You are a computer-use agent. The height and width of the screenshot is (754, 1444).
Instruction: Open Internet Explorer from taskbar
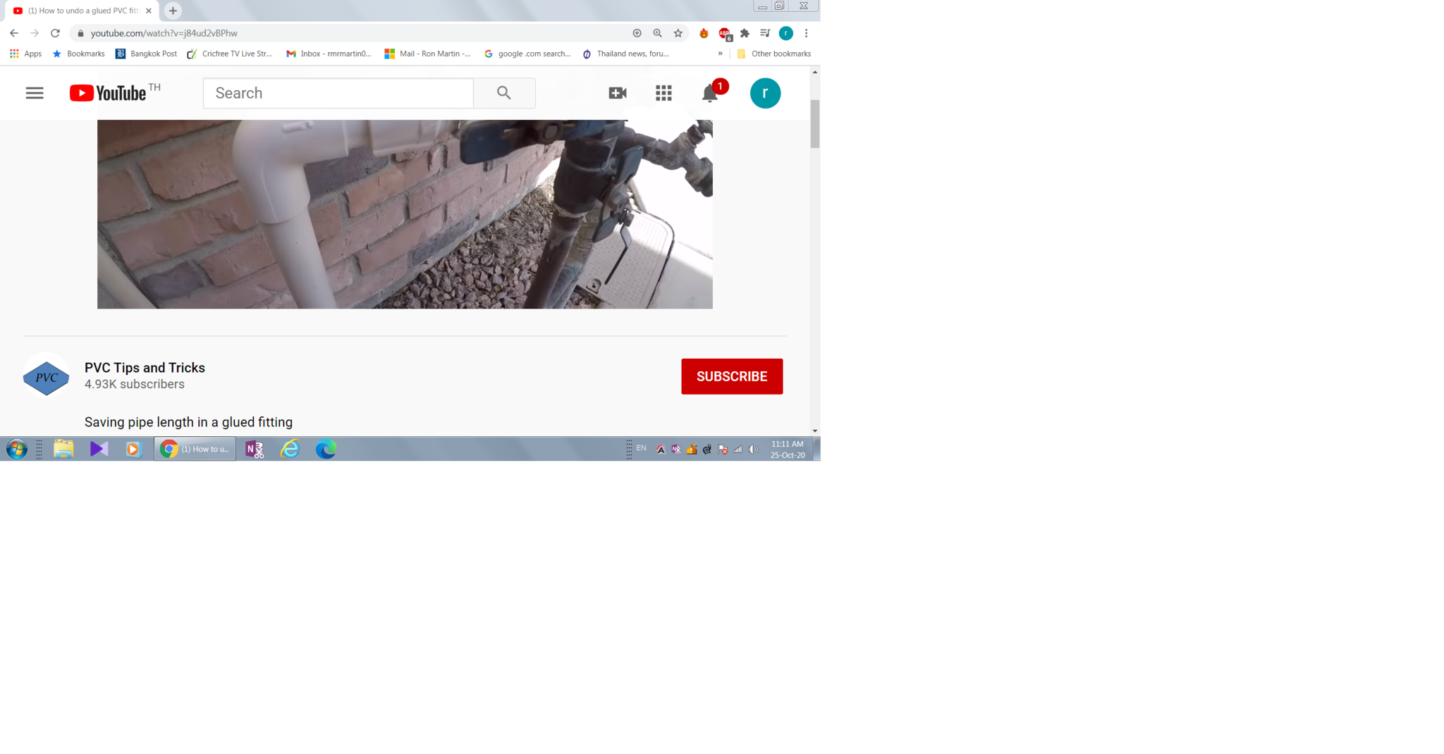290,449
